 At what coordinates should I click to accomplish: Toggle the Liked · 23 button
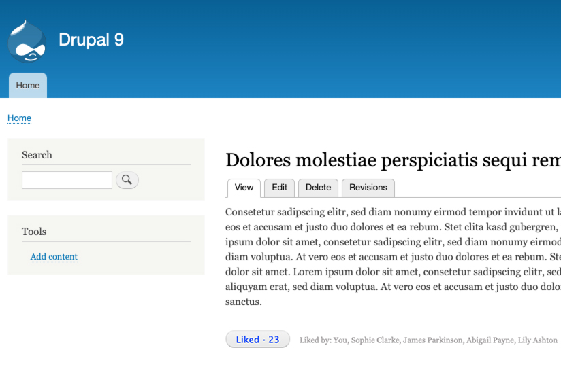click(257, 339)
